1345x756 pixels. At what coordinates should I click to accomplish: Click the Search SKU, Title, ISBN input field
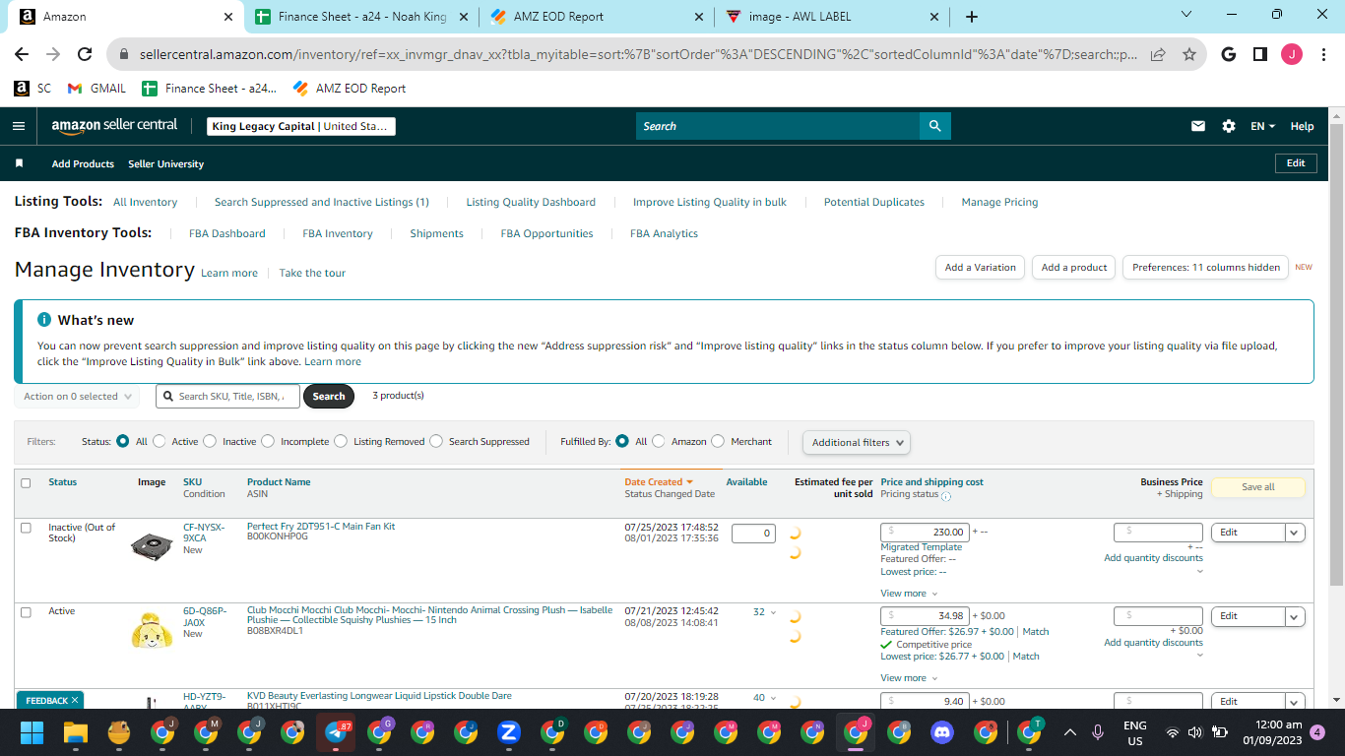(x=227, y=397)
